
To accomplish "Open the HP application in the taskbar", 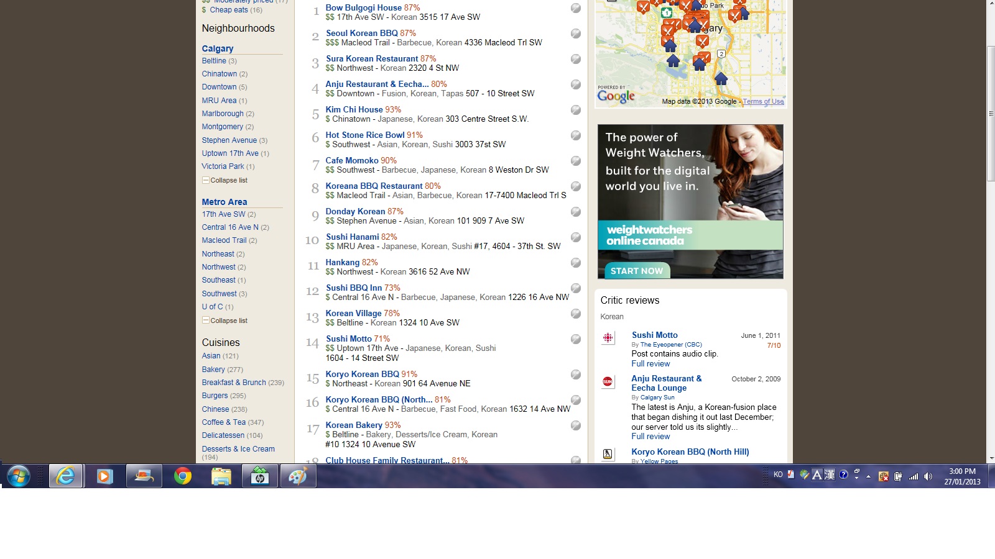I will pyautogui.click(x=260, y=476).
